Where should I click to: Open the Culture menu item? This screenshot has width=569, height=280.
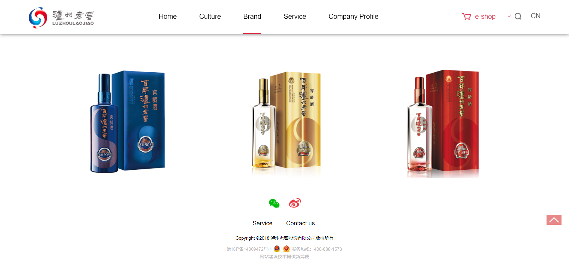[210, 16]
